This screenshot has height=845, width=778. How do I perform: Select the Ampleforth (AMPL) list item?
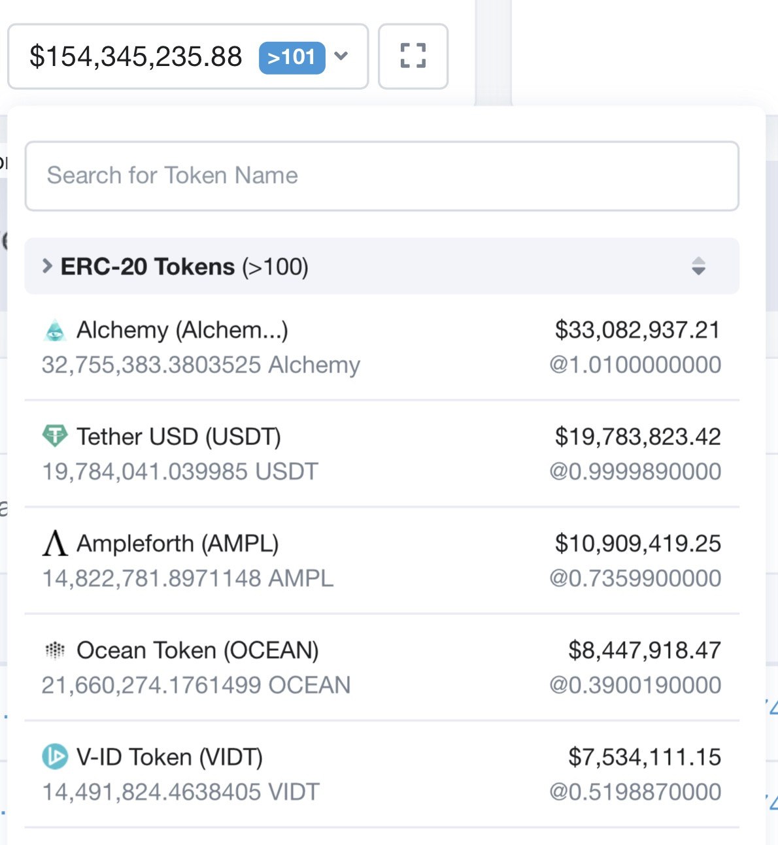coord(382,561)
